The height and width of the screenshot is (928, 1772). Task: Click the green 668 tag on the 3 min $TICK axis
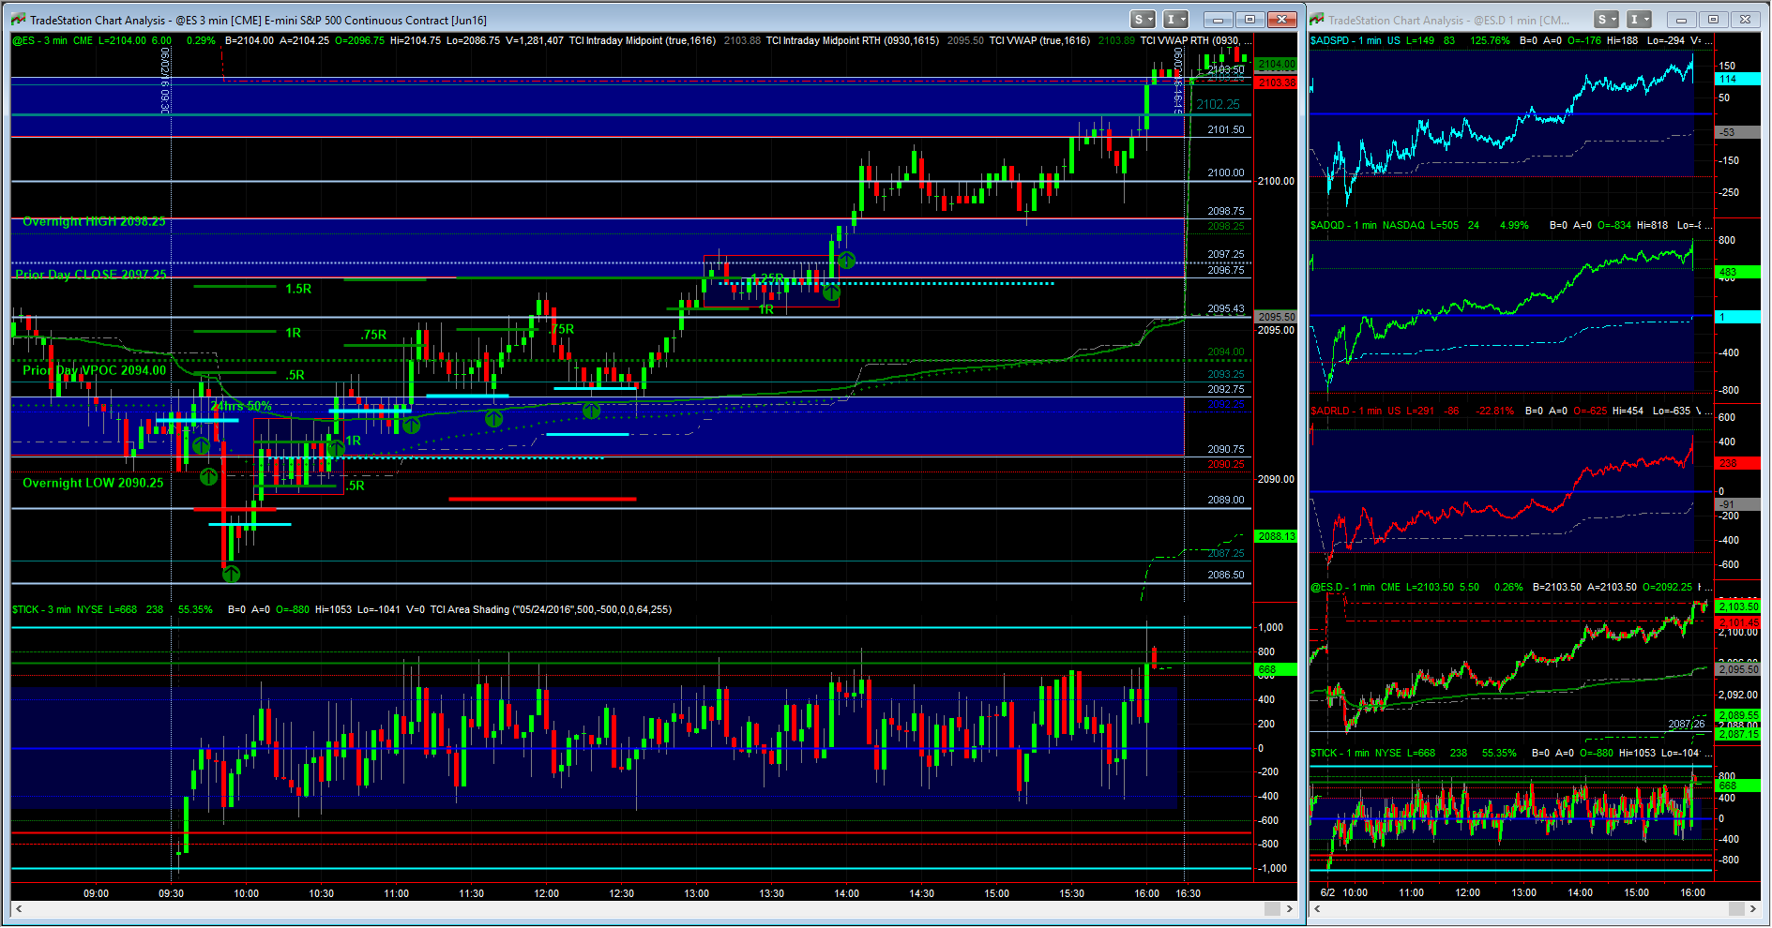click(1276, 669)
